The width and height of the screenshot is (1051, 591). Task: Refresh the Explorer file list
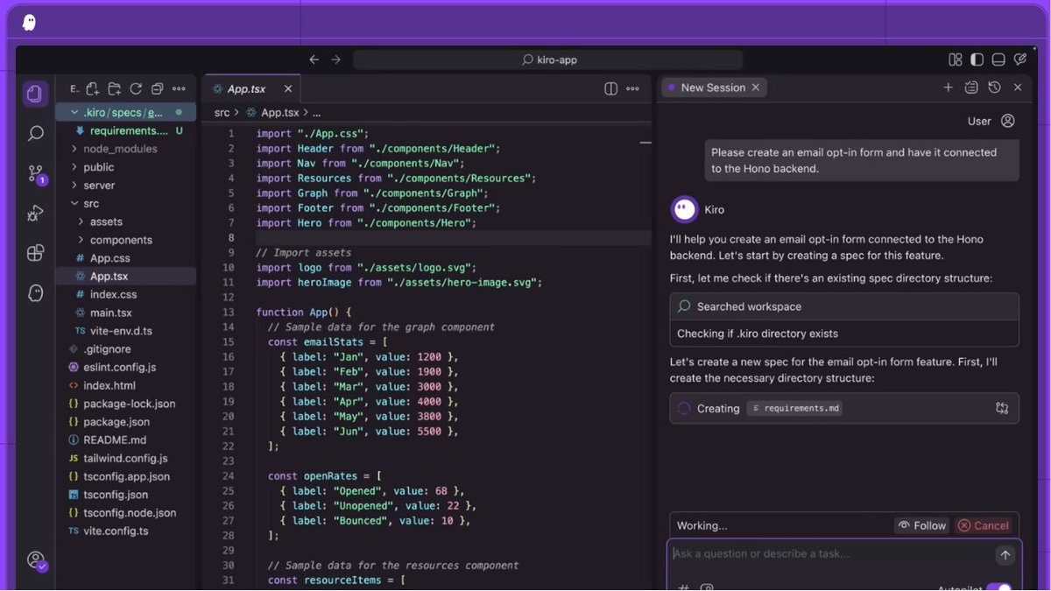click(136, 88)
